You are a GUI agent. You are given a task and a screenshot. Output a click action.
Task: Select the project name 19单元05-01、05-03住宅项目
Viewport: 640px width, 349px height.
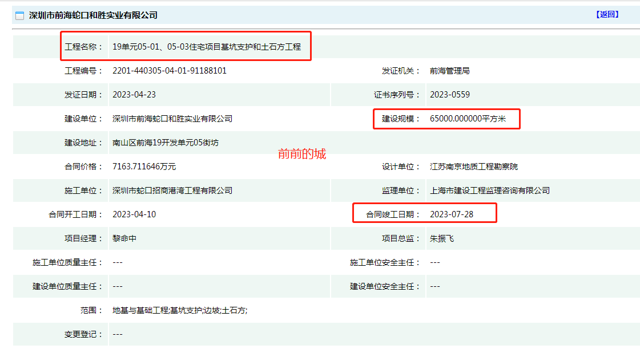click(167, 47)
